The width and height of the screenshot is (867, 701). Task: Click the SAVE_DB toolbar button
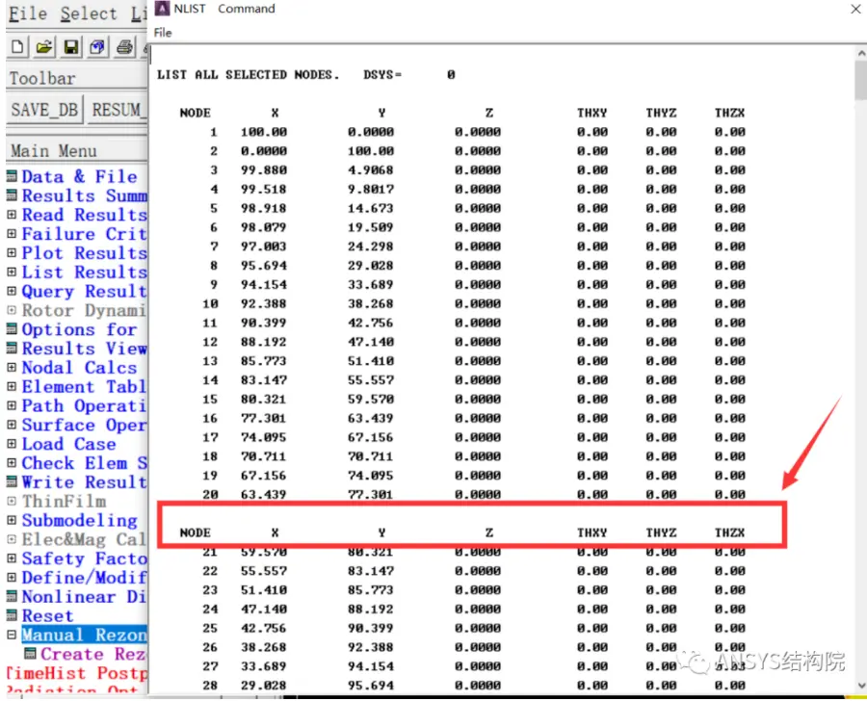tap(44, 110)
